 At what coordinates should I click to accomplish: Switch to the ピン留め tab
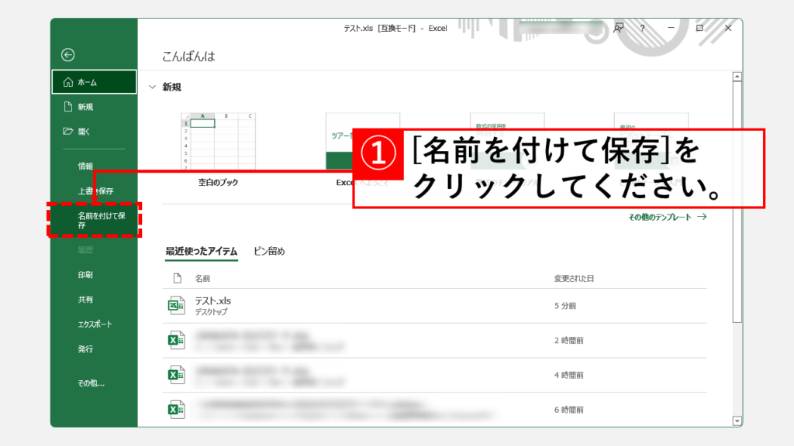270,251
